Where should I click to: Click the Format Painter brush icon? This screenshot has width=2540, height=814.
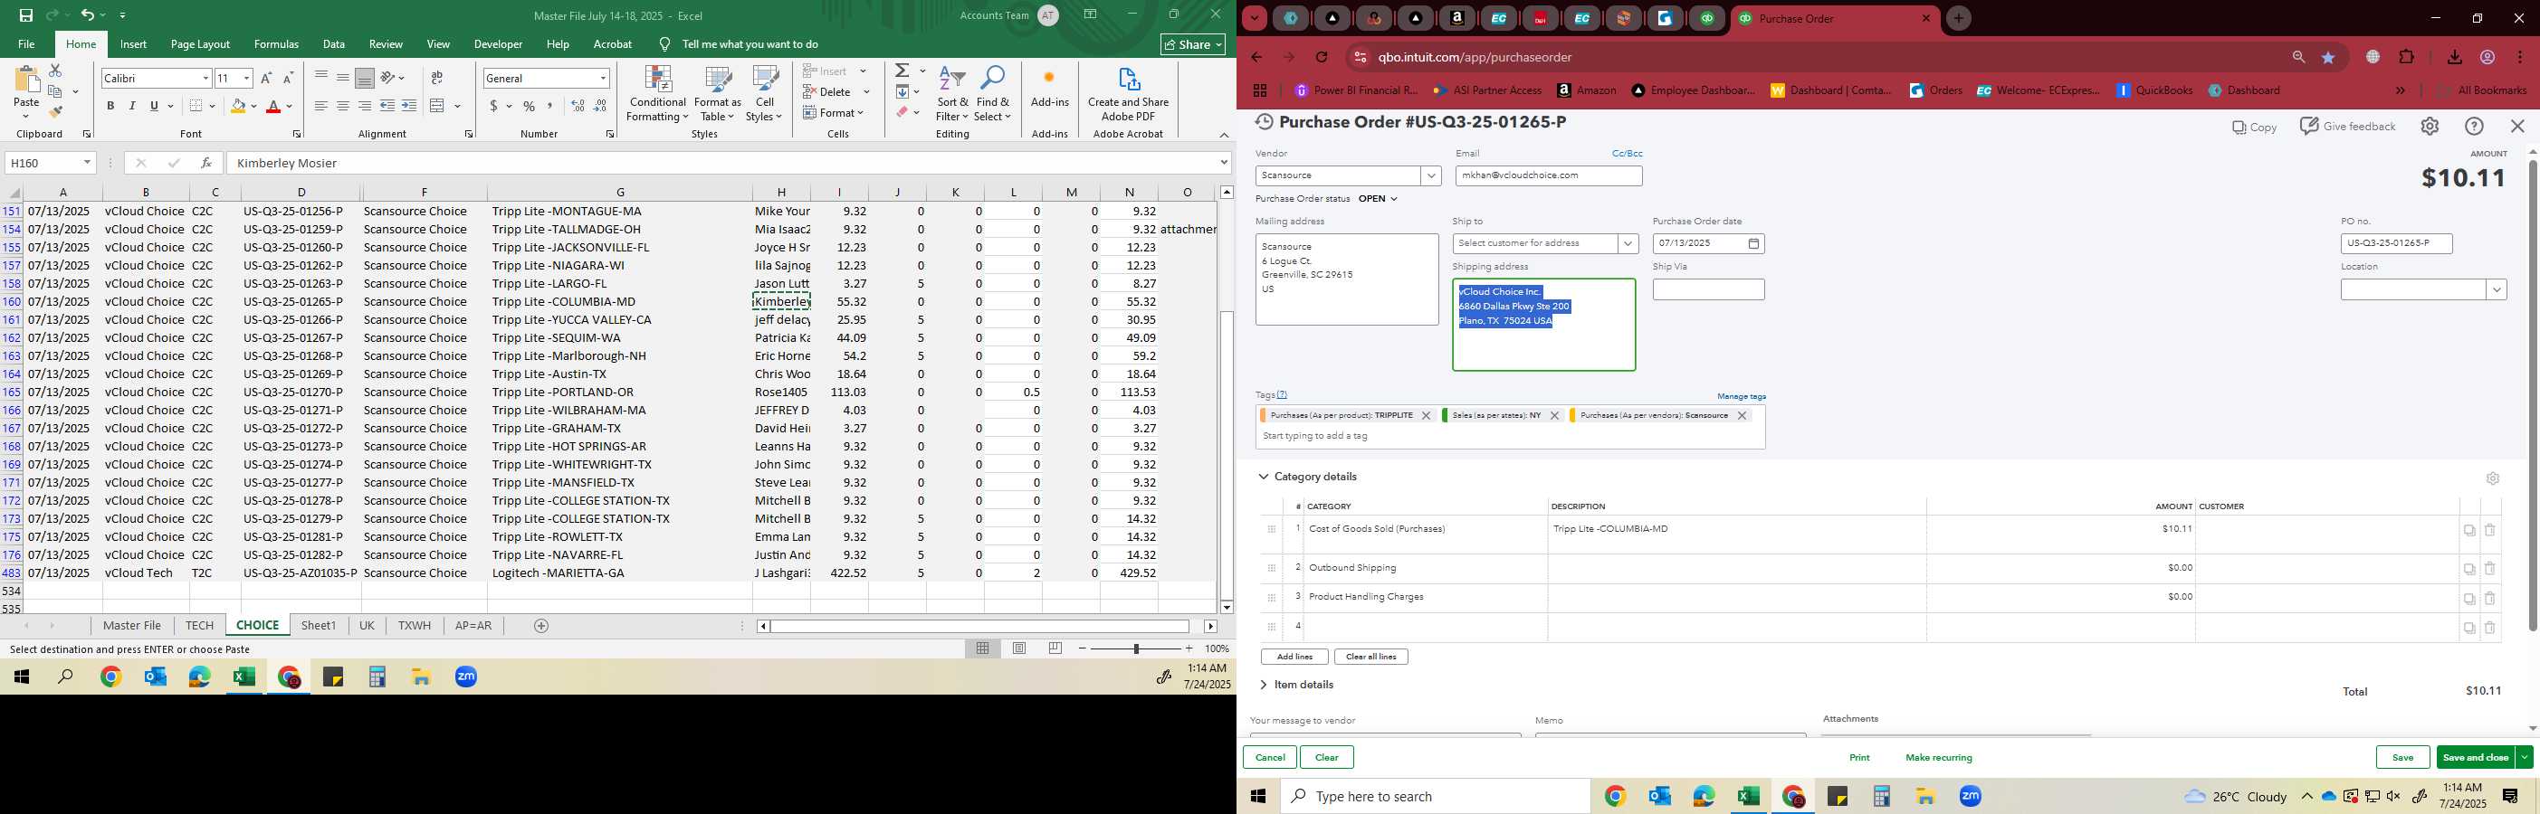tap(56, 112)
